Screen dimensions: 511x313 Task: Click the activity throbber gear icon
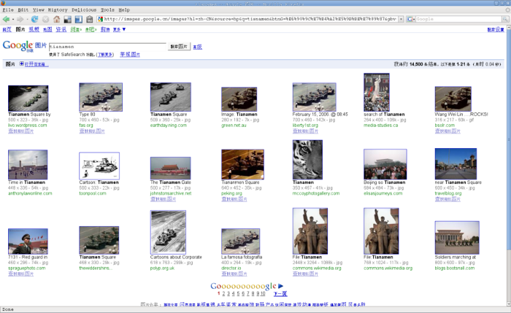(x=507, y=10)
